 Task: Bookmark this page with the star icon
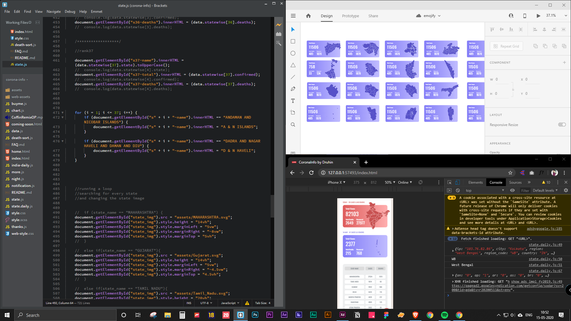(510, 173)
